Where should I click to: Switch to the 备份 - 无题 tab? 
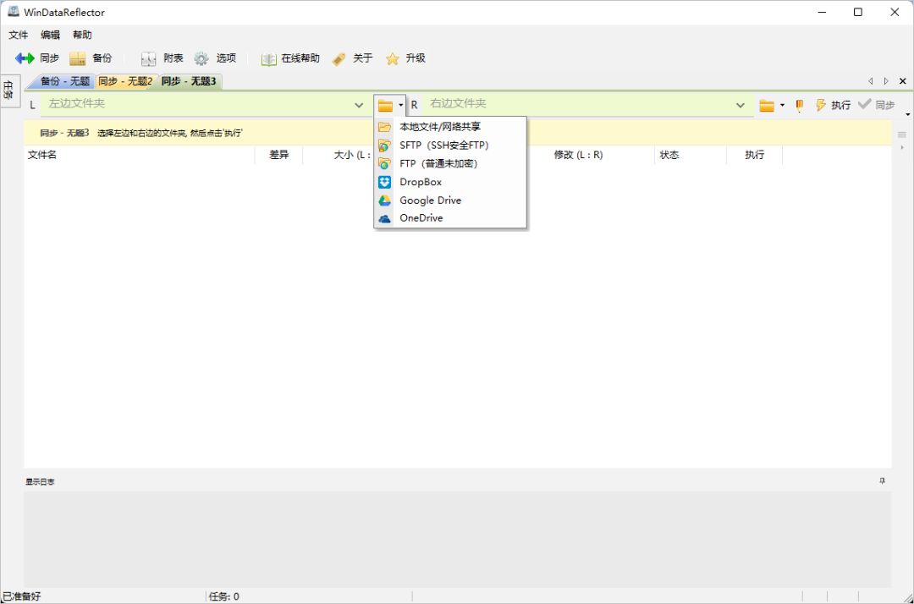[64, 81]
